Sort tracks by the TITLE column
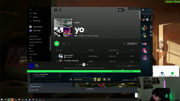180x101 pixels. click(60, 50)
